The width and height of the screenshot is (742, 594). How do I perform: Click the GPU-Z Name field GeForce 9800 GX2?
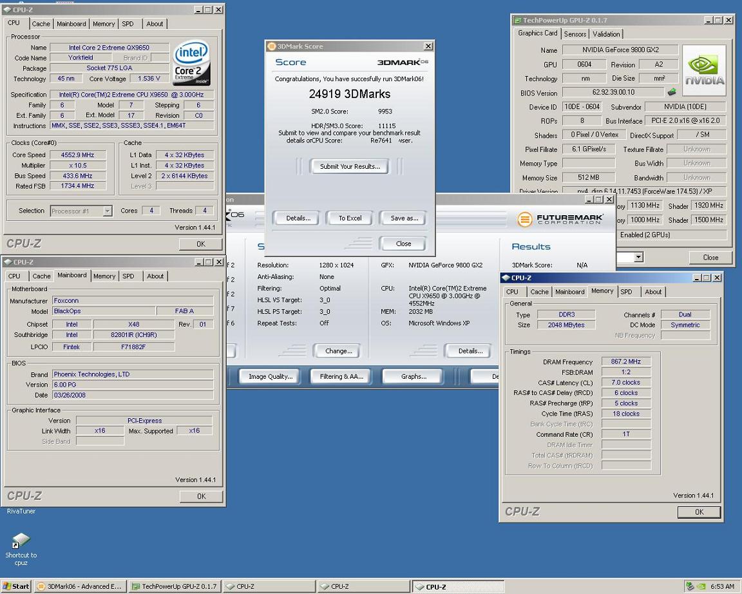point(620,50)
